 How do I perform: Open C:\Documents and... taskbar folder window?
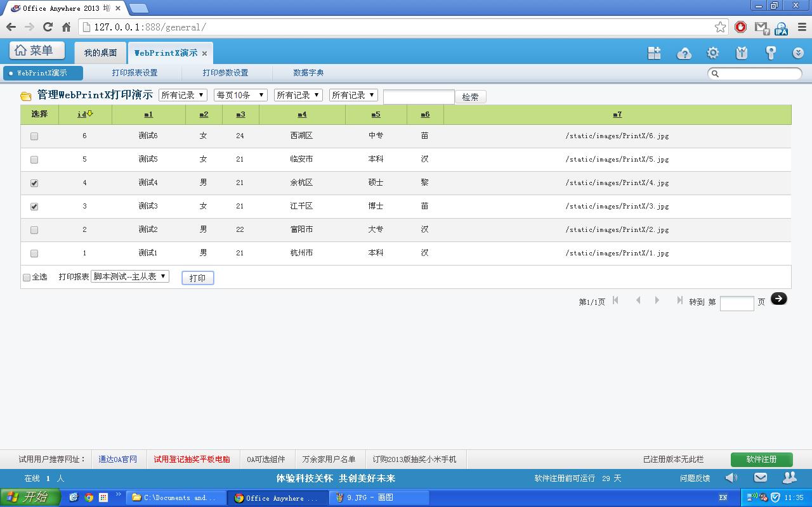[x=176, y=498]
